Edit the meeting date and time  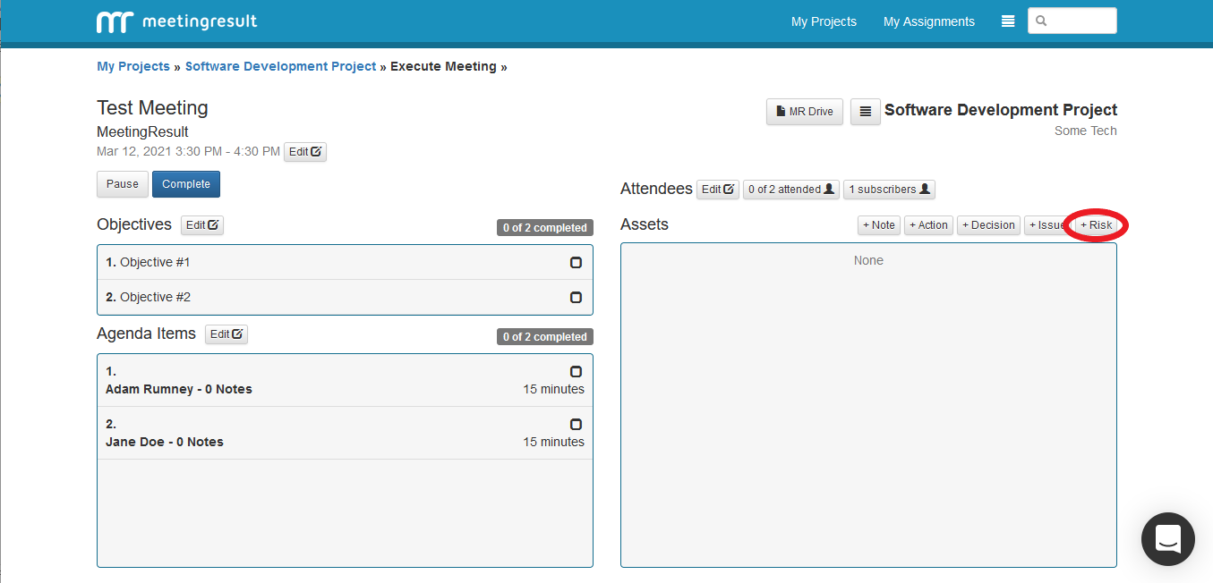click(x=305, y=152)
